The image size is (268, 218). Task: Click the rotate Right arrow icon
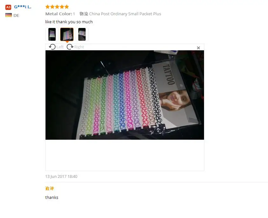(x=70, y=47)
